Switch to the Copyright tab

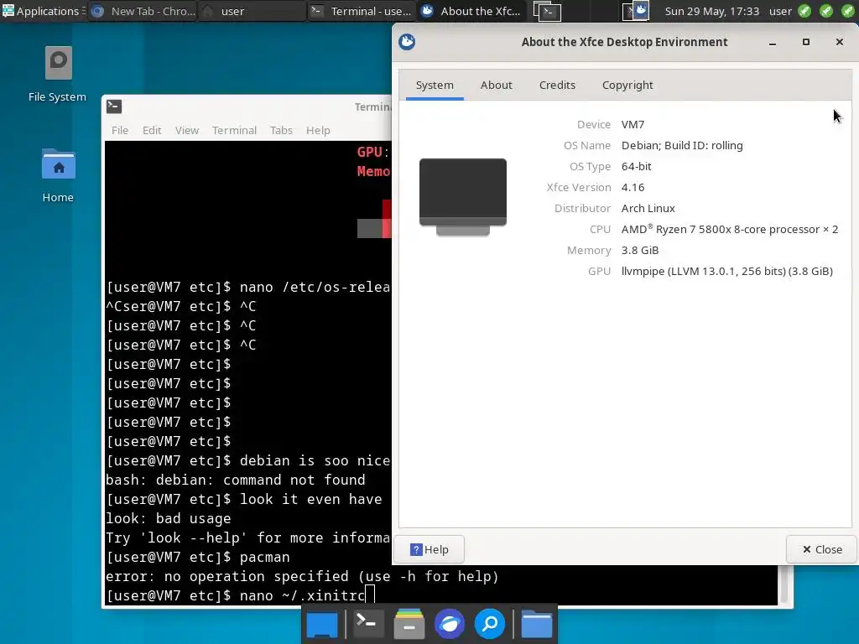tap(627, 86)
